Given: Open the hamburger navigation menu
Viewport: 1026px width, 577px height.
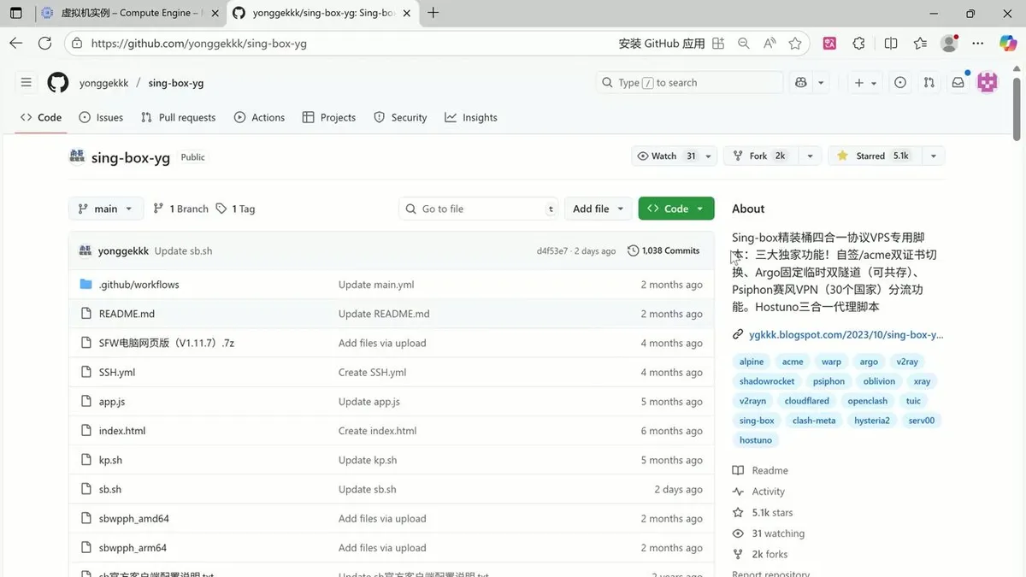Looking at the screenshot, I should click(27, 83).
